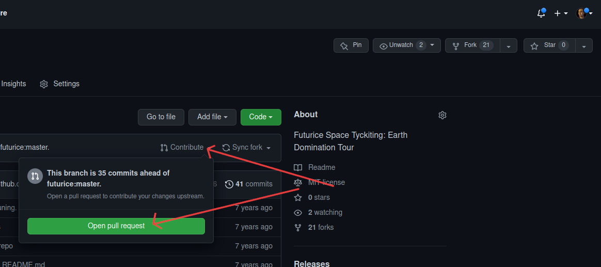Viewport: 601px width, 267px height.
Task: Expand the Star lists dropdown arrow
Action: tap(584, 45)
